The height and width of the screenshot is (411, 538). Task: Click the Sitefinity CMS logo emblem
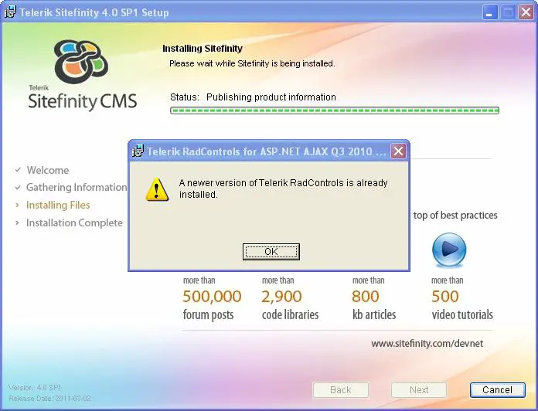pos(81,62)
